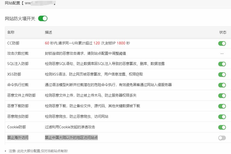Switch off 恶意文件上传防御 toggle
The height and width of the screenshot is (154, 231).
(x=222, y=96)
